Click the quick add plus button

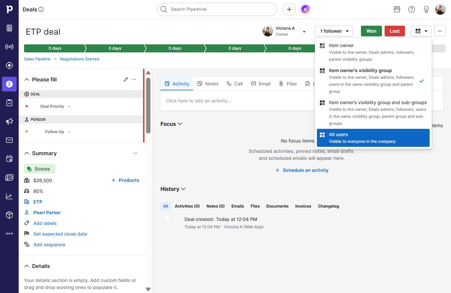click(x=289, y=9)
